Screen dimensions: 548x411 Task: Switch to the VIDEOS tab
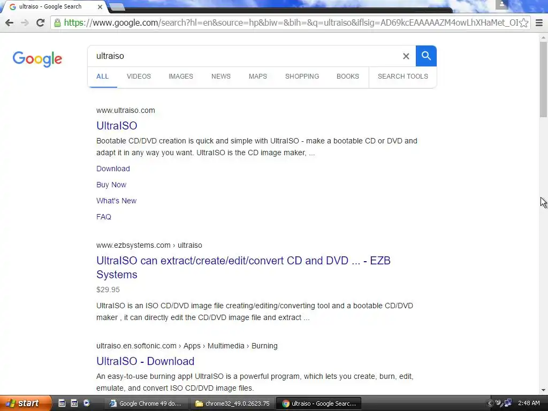coord(139,77)
